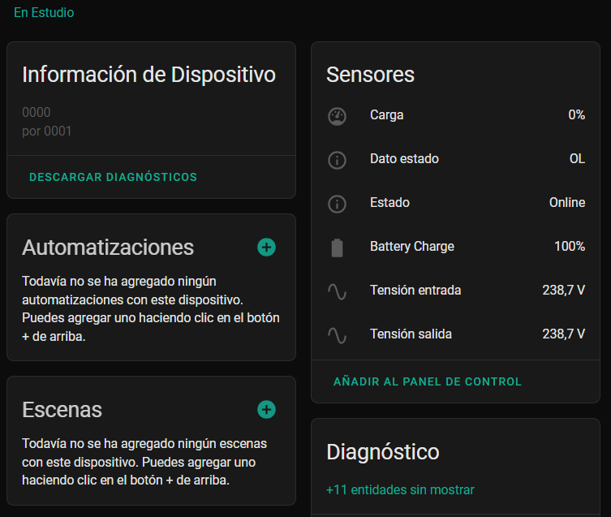
Task: Click the gauge icon beside Carga
Action: tap(337, 116)
